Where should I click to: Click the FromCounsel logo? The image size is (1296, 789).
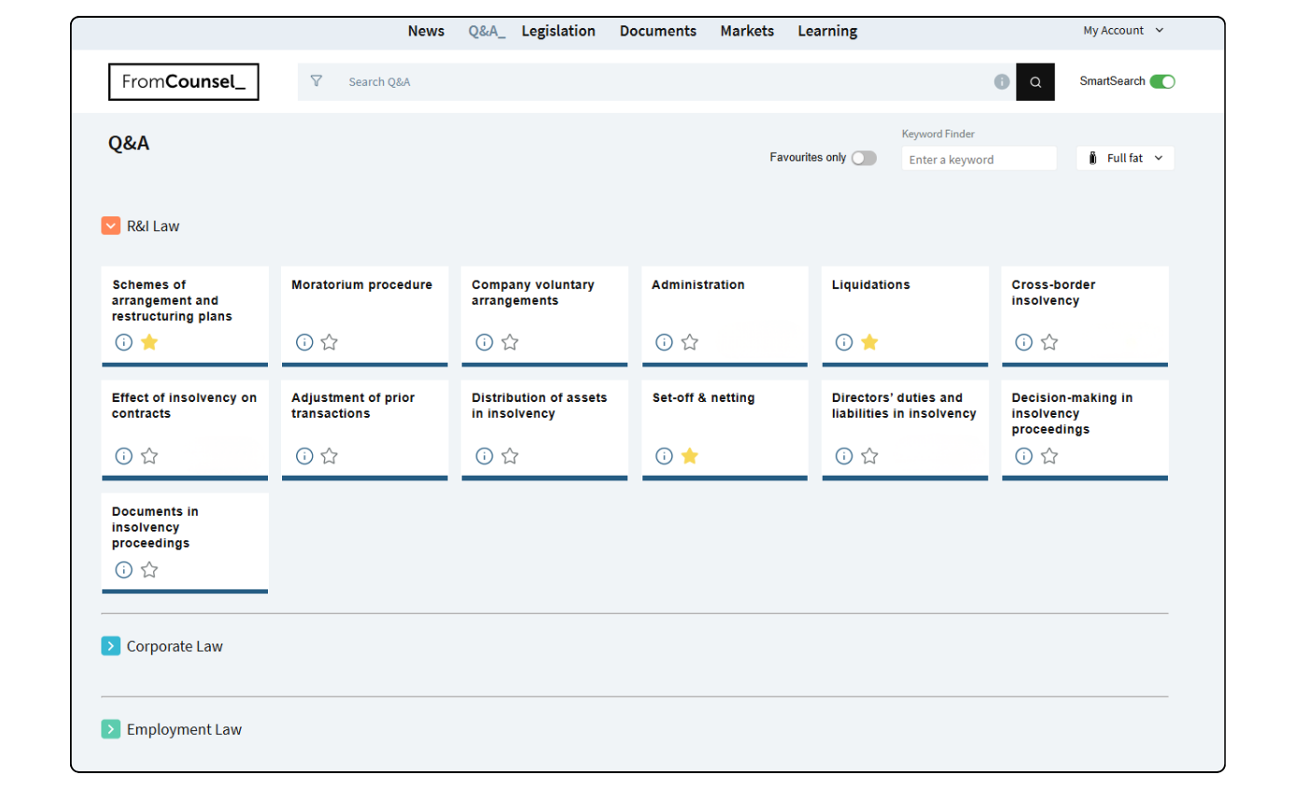coord(184,82)
